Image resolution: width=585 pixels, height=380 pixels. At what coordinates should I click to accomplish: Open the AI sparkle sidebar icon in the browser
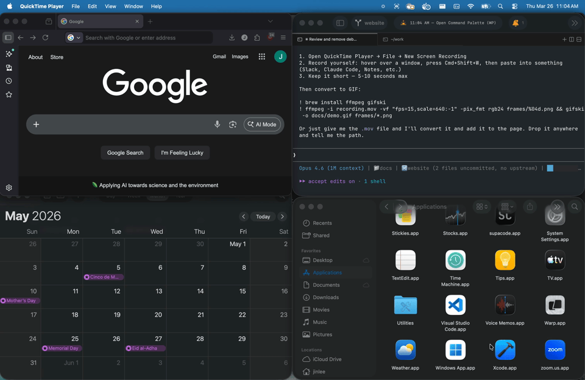(9, 54)
